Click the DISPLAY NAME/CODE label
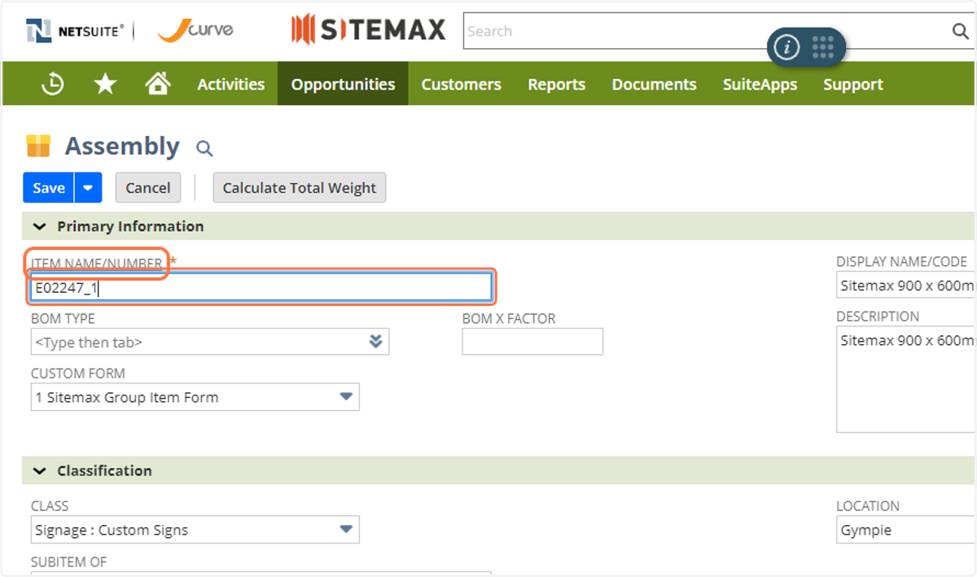This screenshot has width=977, height=577. 901,261
